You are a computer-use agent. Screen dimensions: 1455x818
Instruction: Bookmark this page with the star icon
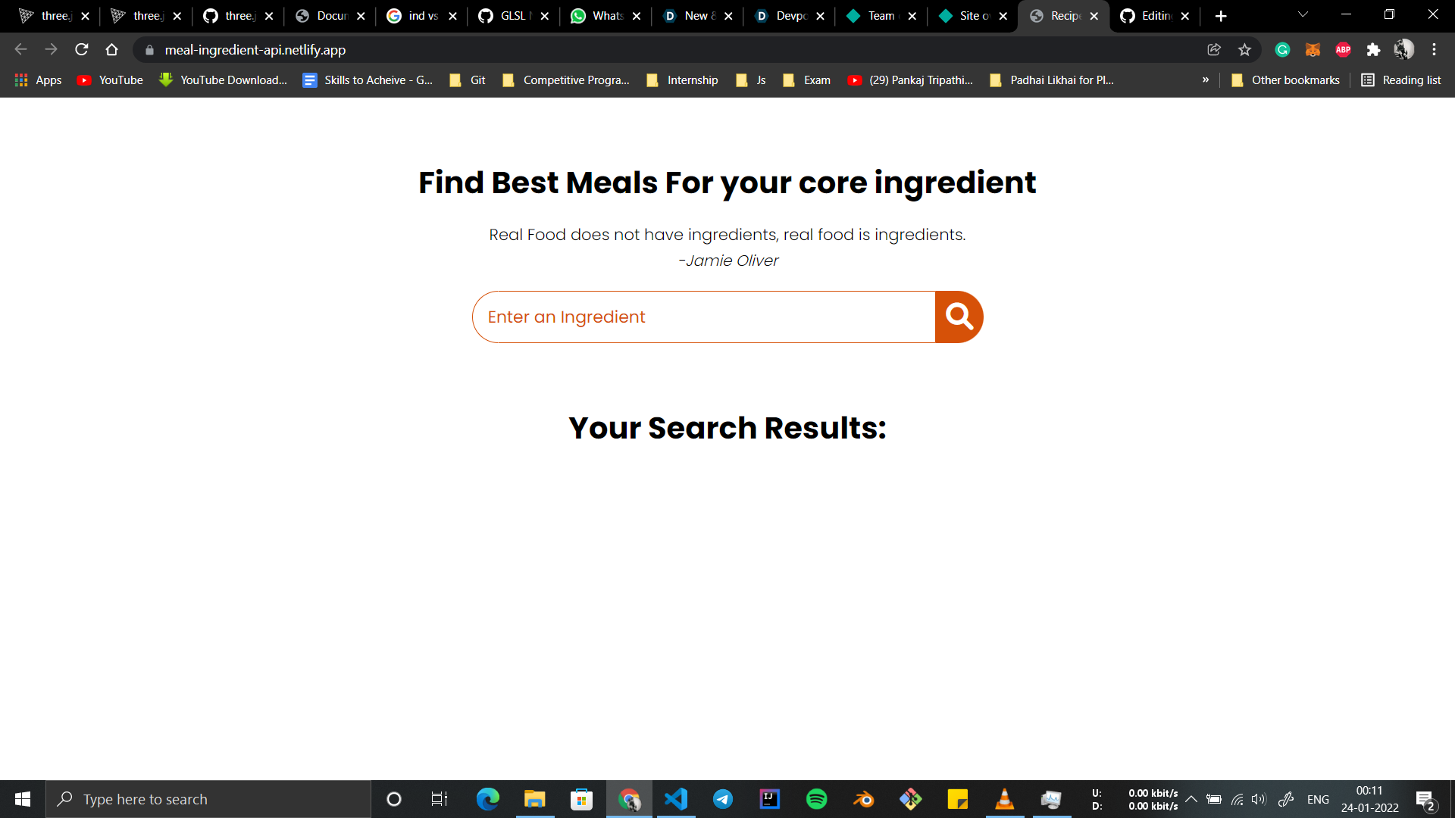coord(1244,49)
